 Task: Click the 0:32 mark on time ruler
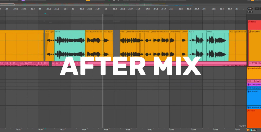(x=62, y=129)
